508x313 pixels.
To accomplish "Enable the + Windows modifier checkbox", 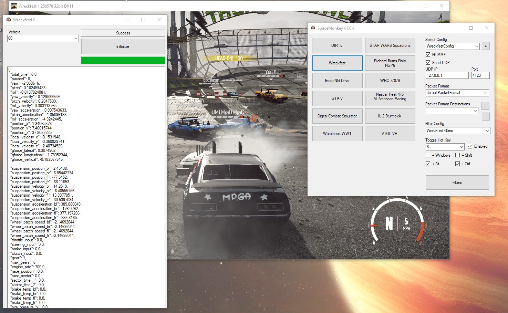I will pyautogui.click(x=428, y=155).
